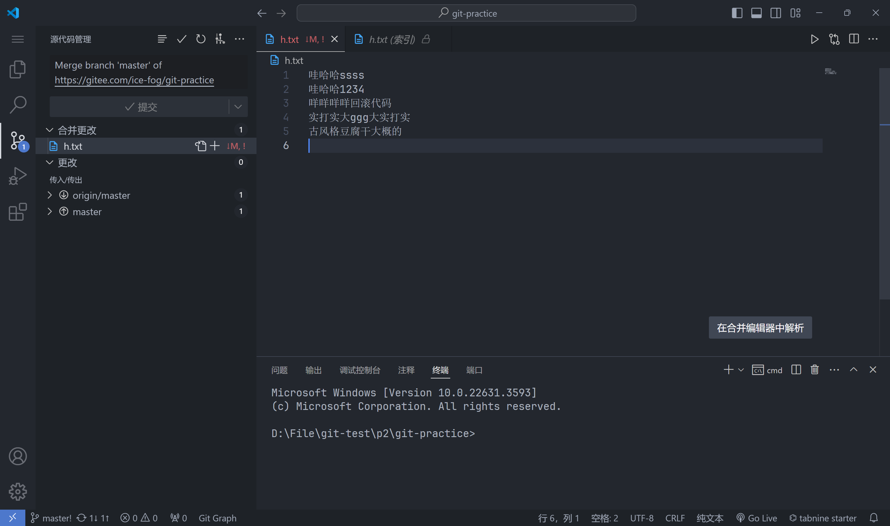Toggle the primary sidebar layout button
The height and width of the screenshot is (526, 890).
click(x=737, y=13)
